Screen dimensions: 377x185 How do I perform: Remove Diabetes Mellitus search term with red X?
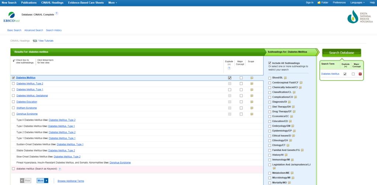tap(360, 74)
